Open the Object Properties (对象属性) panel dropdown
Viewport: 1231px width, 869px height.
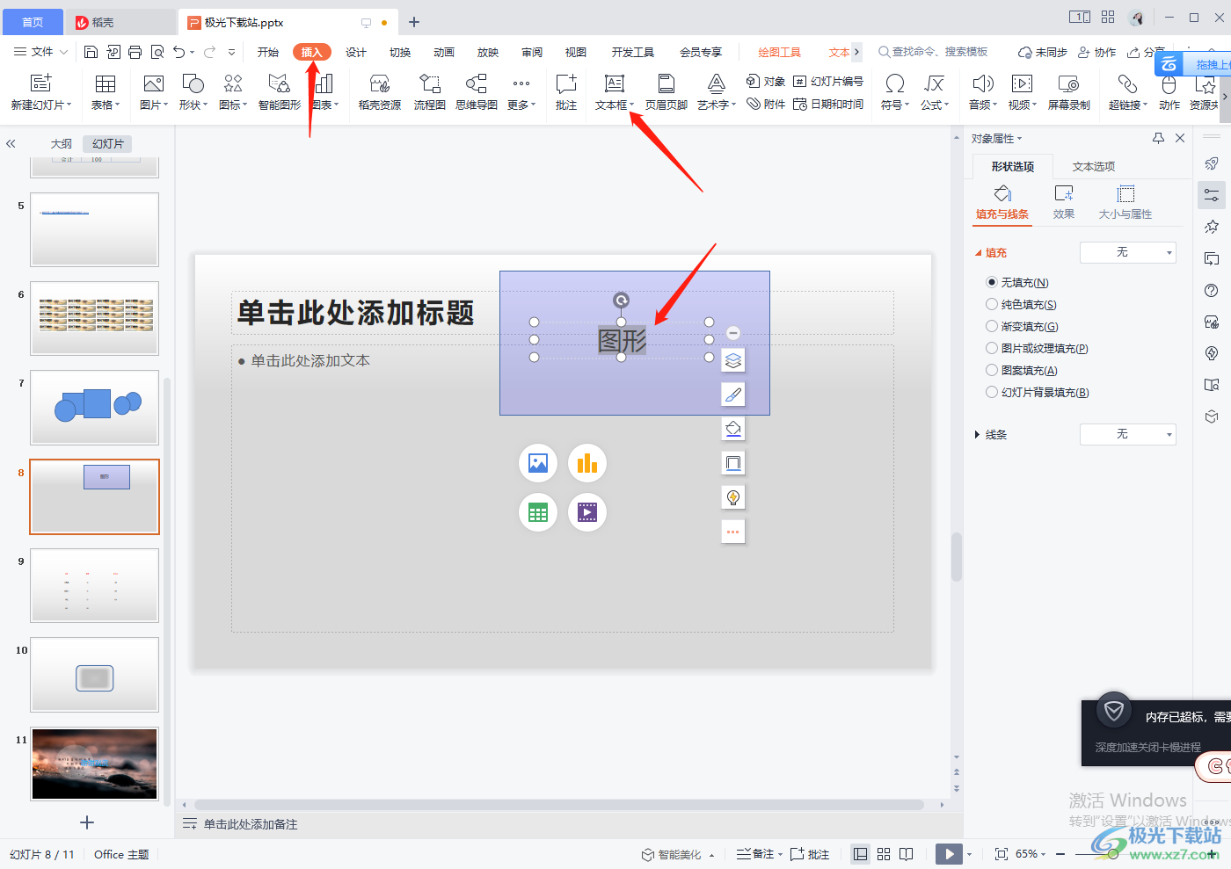(997, 139)
